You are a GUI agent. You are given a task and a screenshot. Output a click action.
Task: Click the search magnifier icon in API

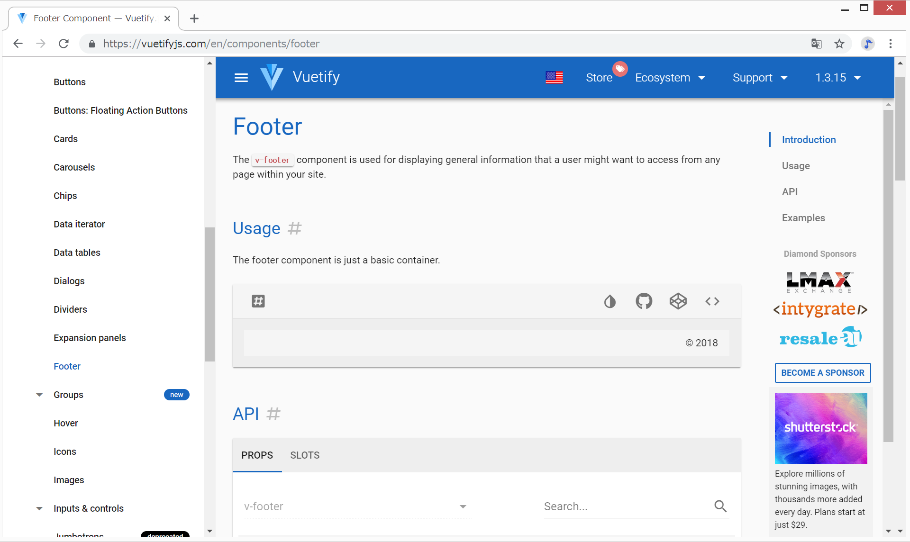pos(720,506)
